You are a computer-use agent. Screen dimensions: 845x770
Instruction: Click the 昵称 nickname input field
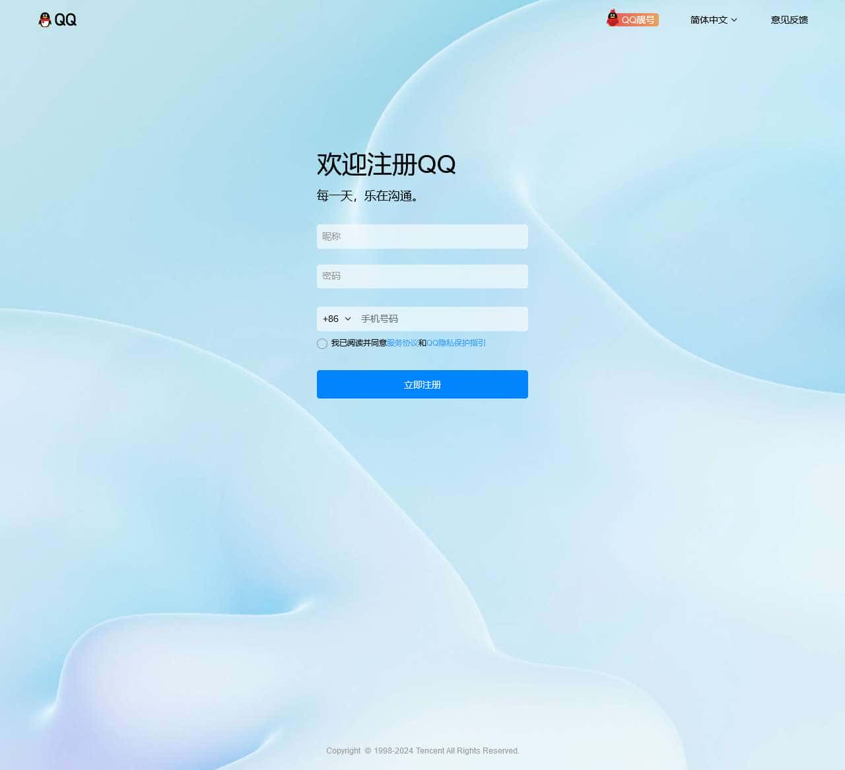[422, 236]
